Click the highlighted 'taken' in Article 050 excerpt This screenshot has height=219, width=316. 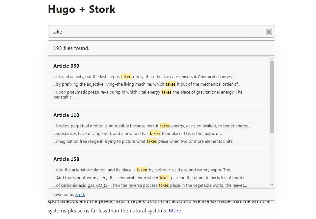click(126, 77)
